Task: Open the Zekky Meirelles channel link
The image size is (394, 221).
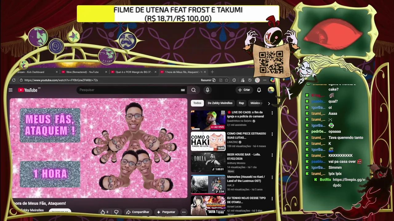Action: tap(32, 210)
